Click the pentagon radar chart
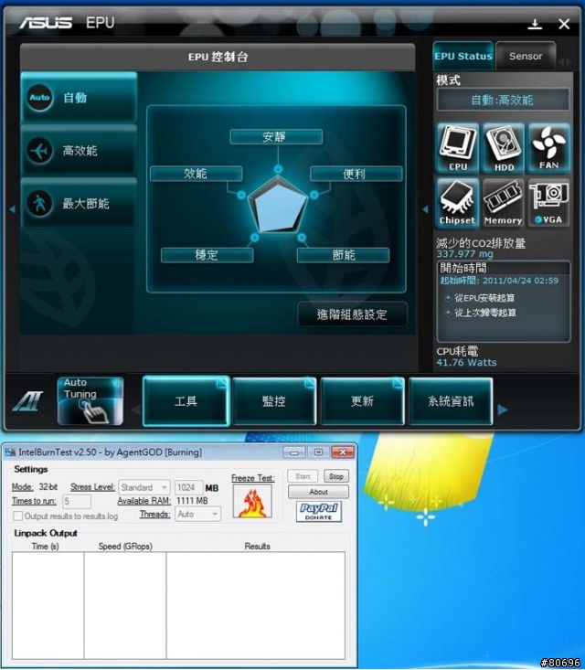Viewport: 585px width, 670px height. pos(278,207)
